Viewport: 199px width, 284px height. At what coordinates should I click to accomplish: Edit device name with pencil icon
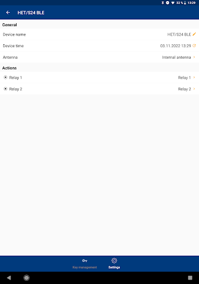coord(194,34)
